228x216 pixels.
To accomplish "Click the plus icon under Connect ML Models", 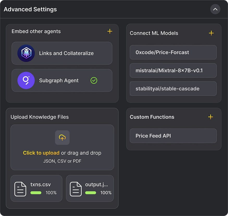I will 211,33.
